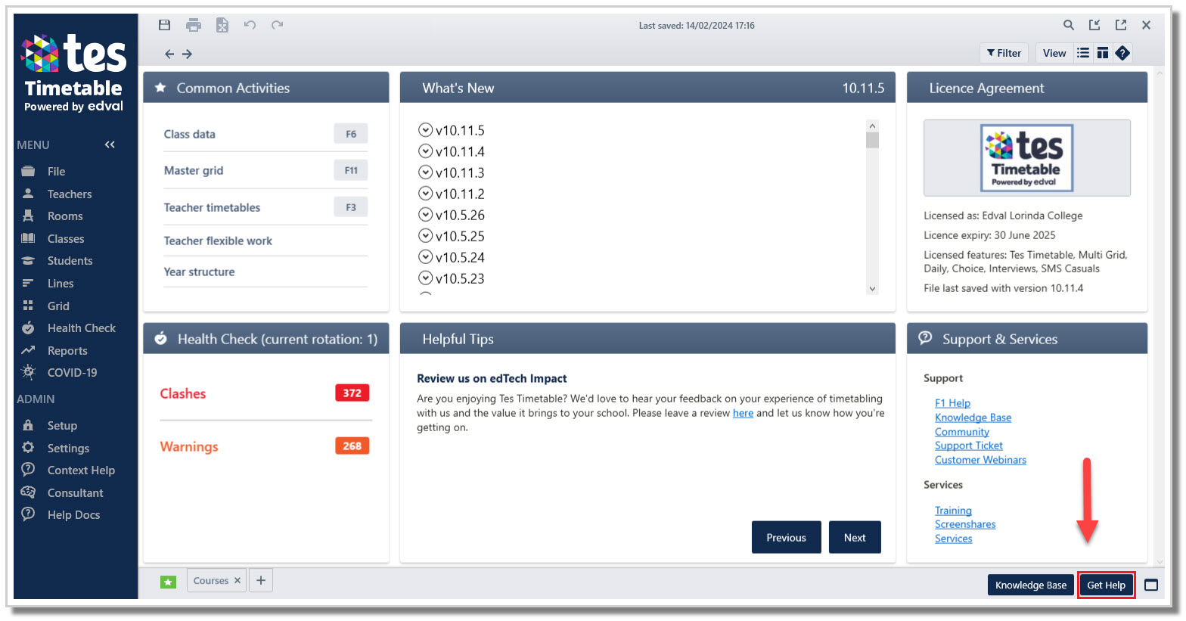Click the undo arrow icon
Screen dimensions: 1186x621
(250, 25)
